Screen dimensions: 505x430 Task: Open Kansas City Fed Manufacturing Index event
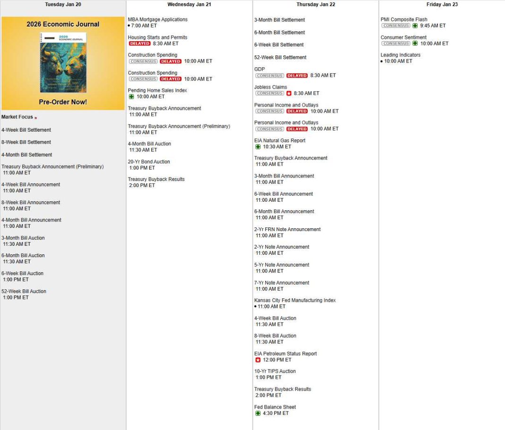295,300
